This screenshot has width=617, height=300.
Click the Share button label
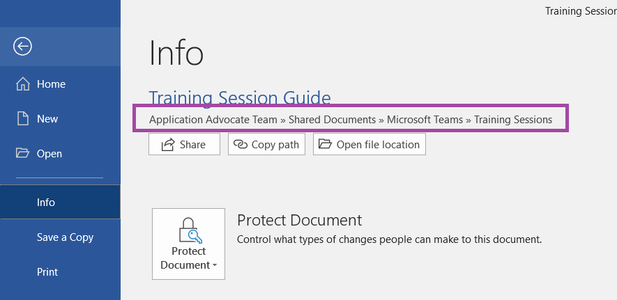point(192,145)
